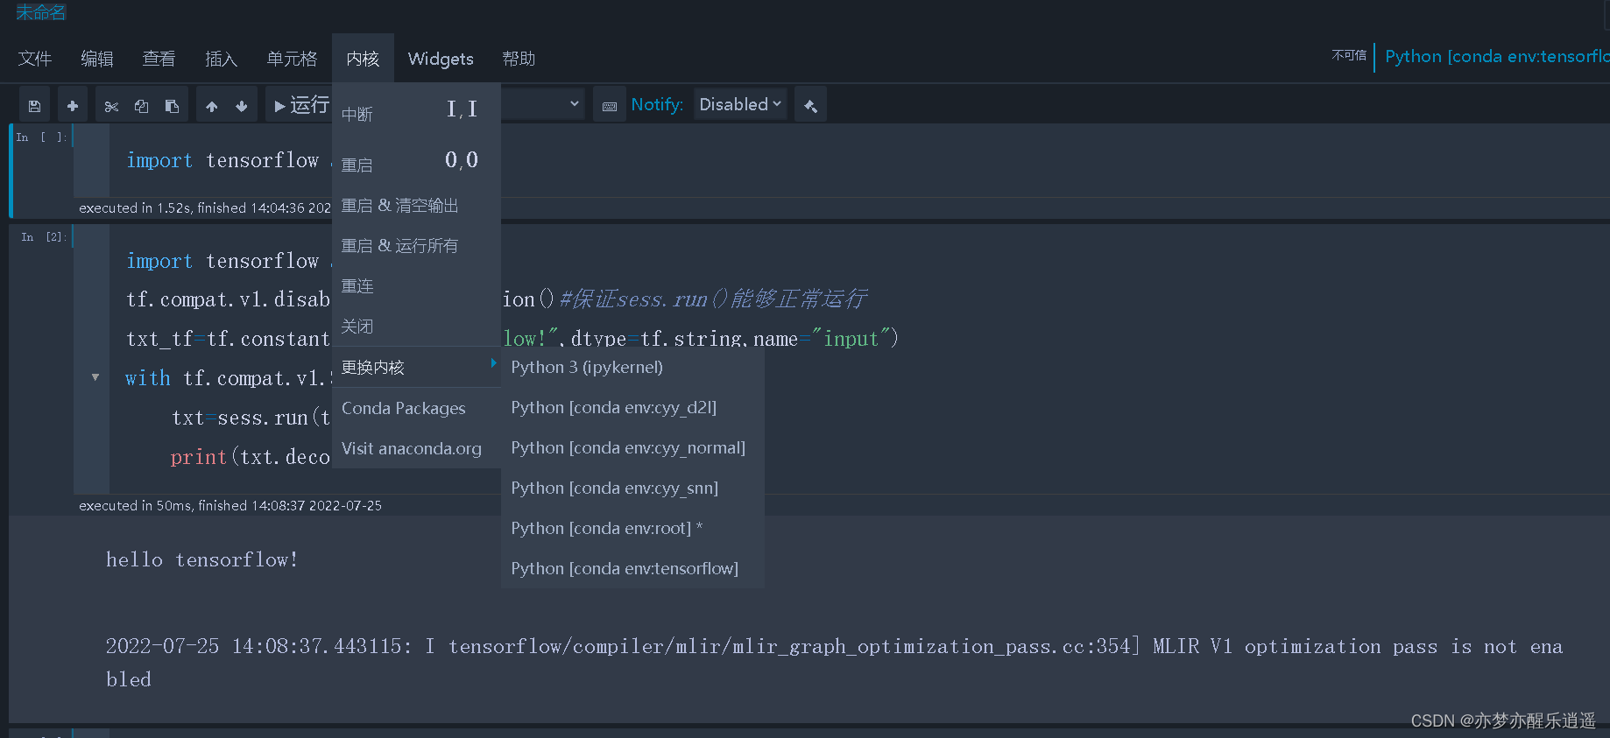Open the Widgets menu
This screenshot has height=738, width=1610.
[441, 59]
